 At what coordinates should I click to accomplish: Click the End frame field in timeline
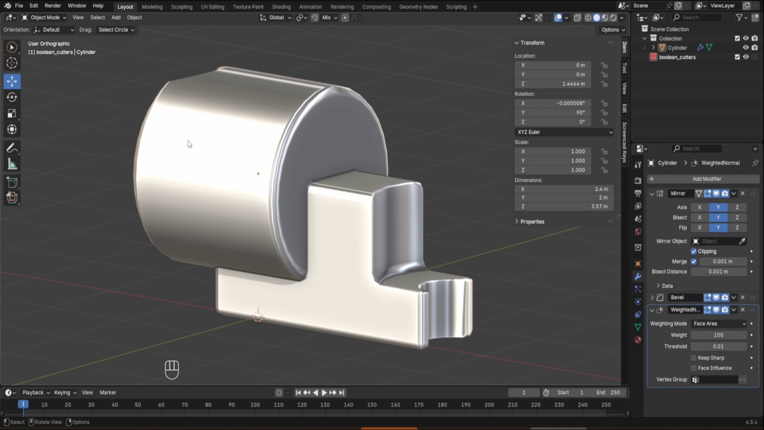coord(608,392)
